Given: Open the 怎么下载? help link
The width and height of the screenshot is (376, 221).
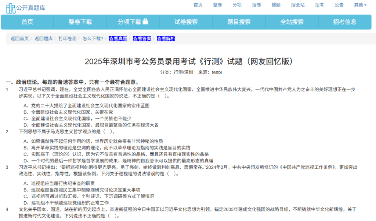Looking at the screenshot, I should coord(93,39).
